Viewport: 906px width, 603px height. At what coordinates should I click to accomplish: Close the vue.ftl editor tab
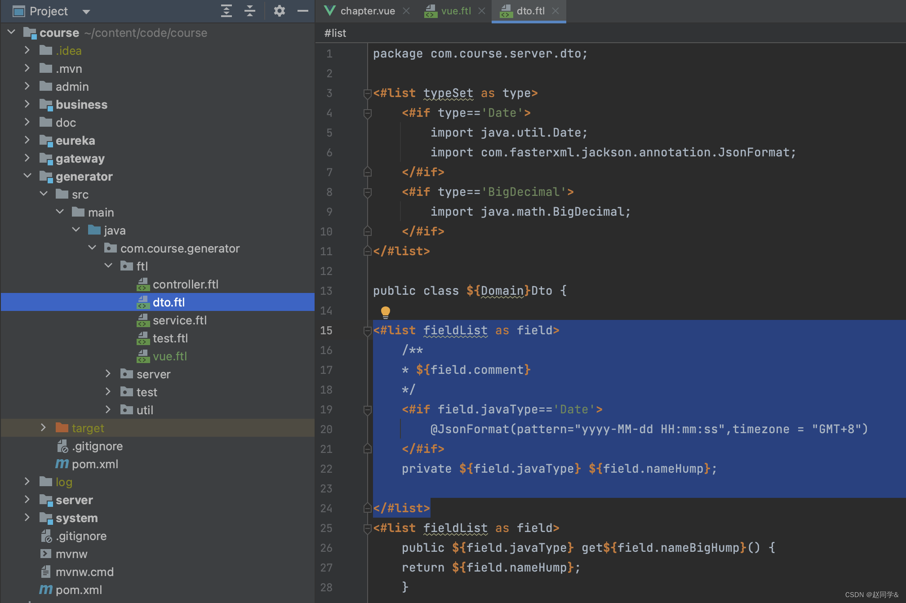click(482, 11)
